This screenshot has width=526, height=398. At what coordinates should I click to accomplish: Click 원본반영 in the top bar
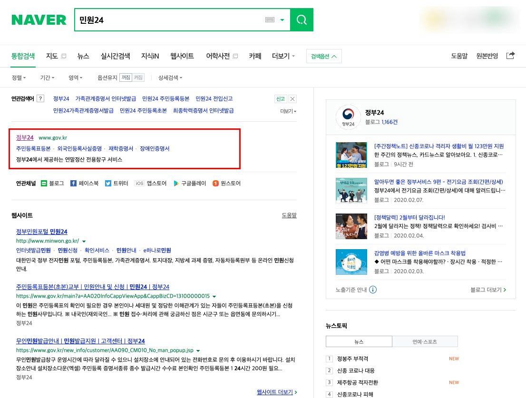pyautogui.click(x=487, y=56)
